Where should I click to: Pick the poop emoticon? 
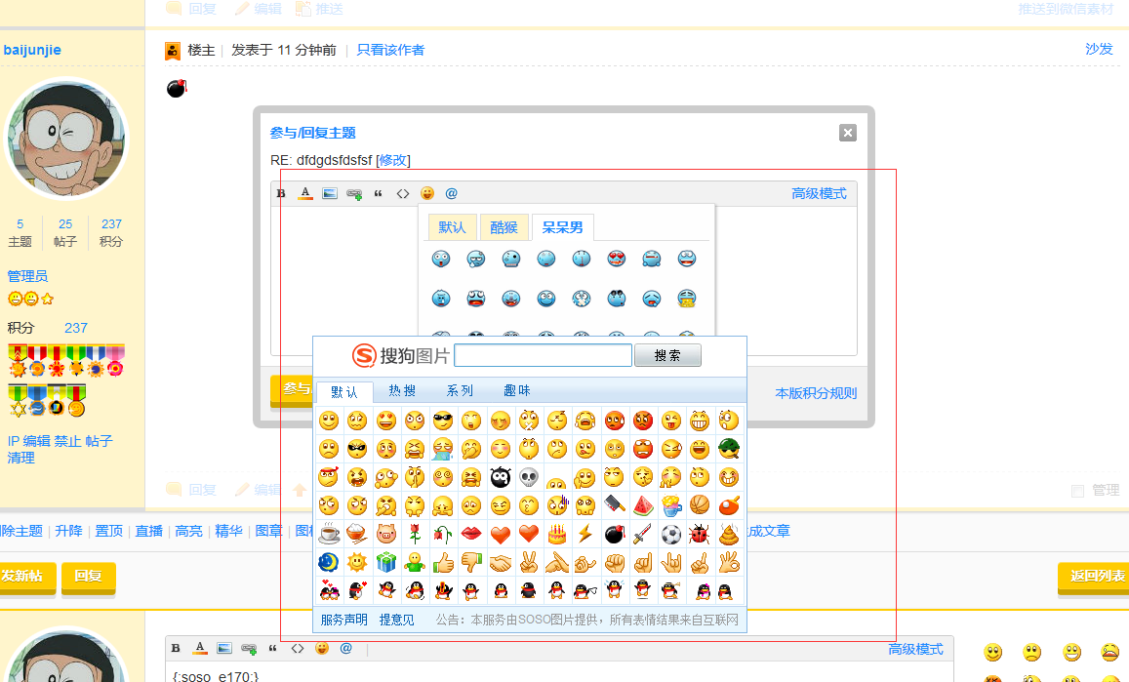(x=729, y=534)
